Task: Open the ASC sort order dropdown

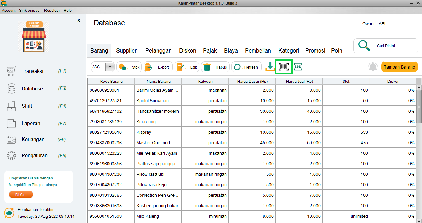Action: point(103,67)
